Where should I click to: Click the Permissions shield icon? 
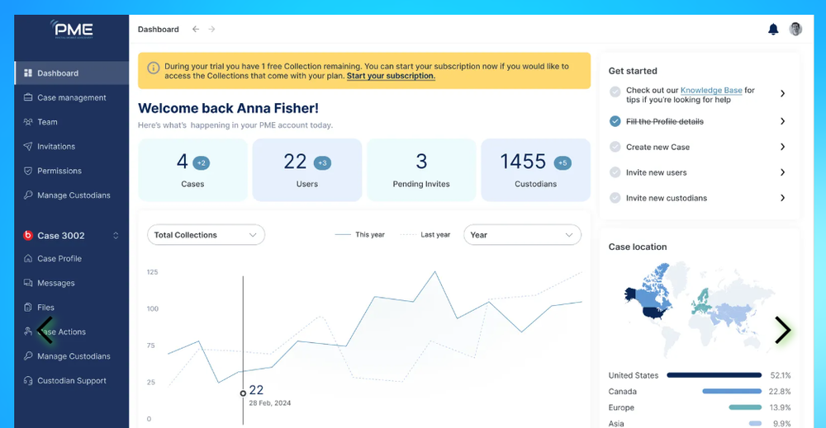point(28,171)
